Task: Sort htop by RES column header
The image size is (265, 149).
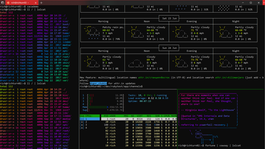Action: pos(149,116)
